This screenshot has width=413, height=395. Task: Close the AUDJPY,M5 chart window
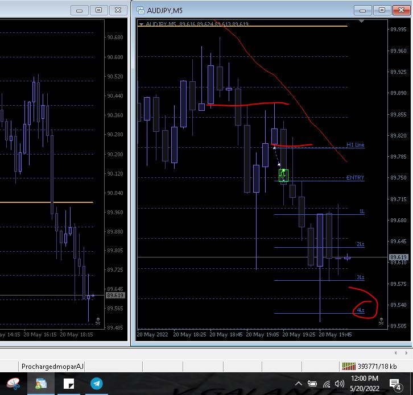tap(401, 10)
